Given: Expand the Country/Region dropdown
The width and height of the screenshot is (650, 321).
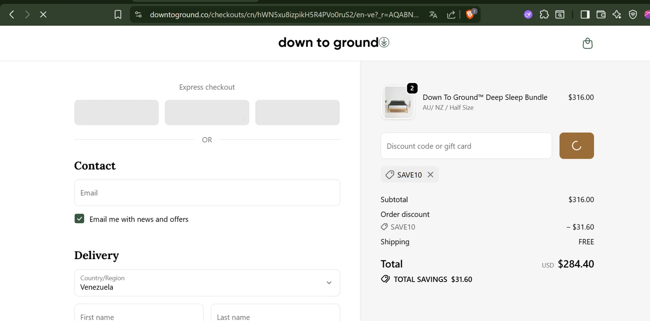Looking at the screenshot, I should tap(207, 283).
